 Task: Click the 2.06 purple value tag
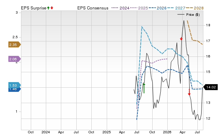(15, 59)
